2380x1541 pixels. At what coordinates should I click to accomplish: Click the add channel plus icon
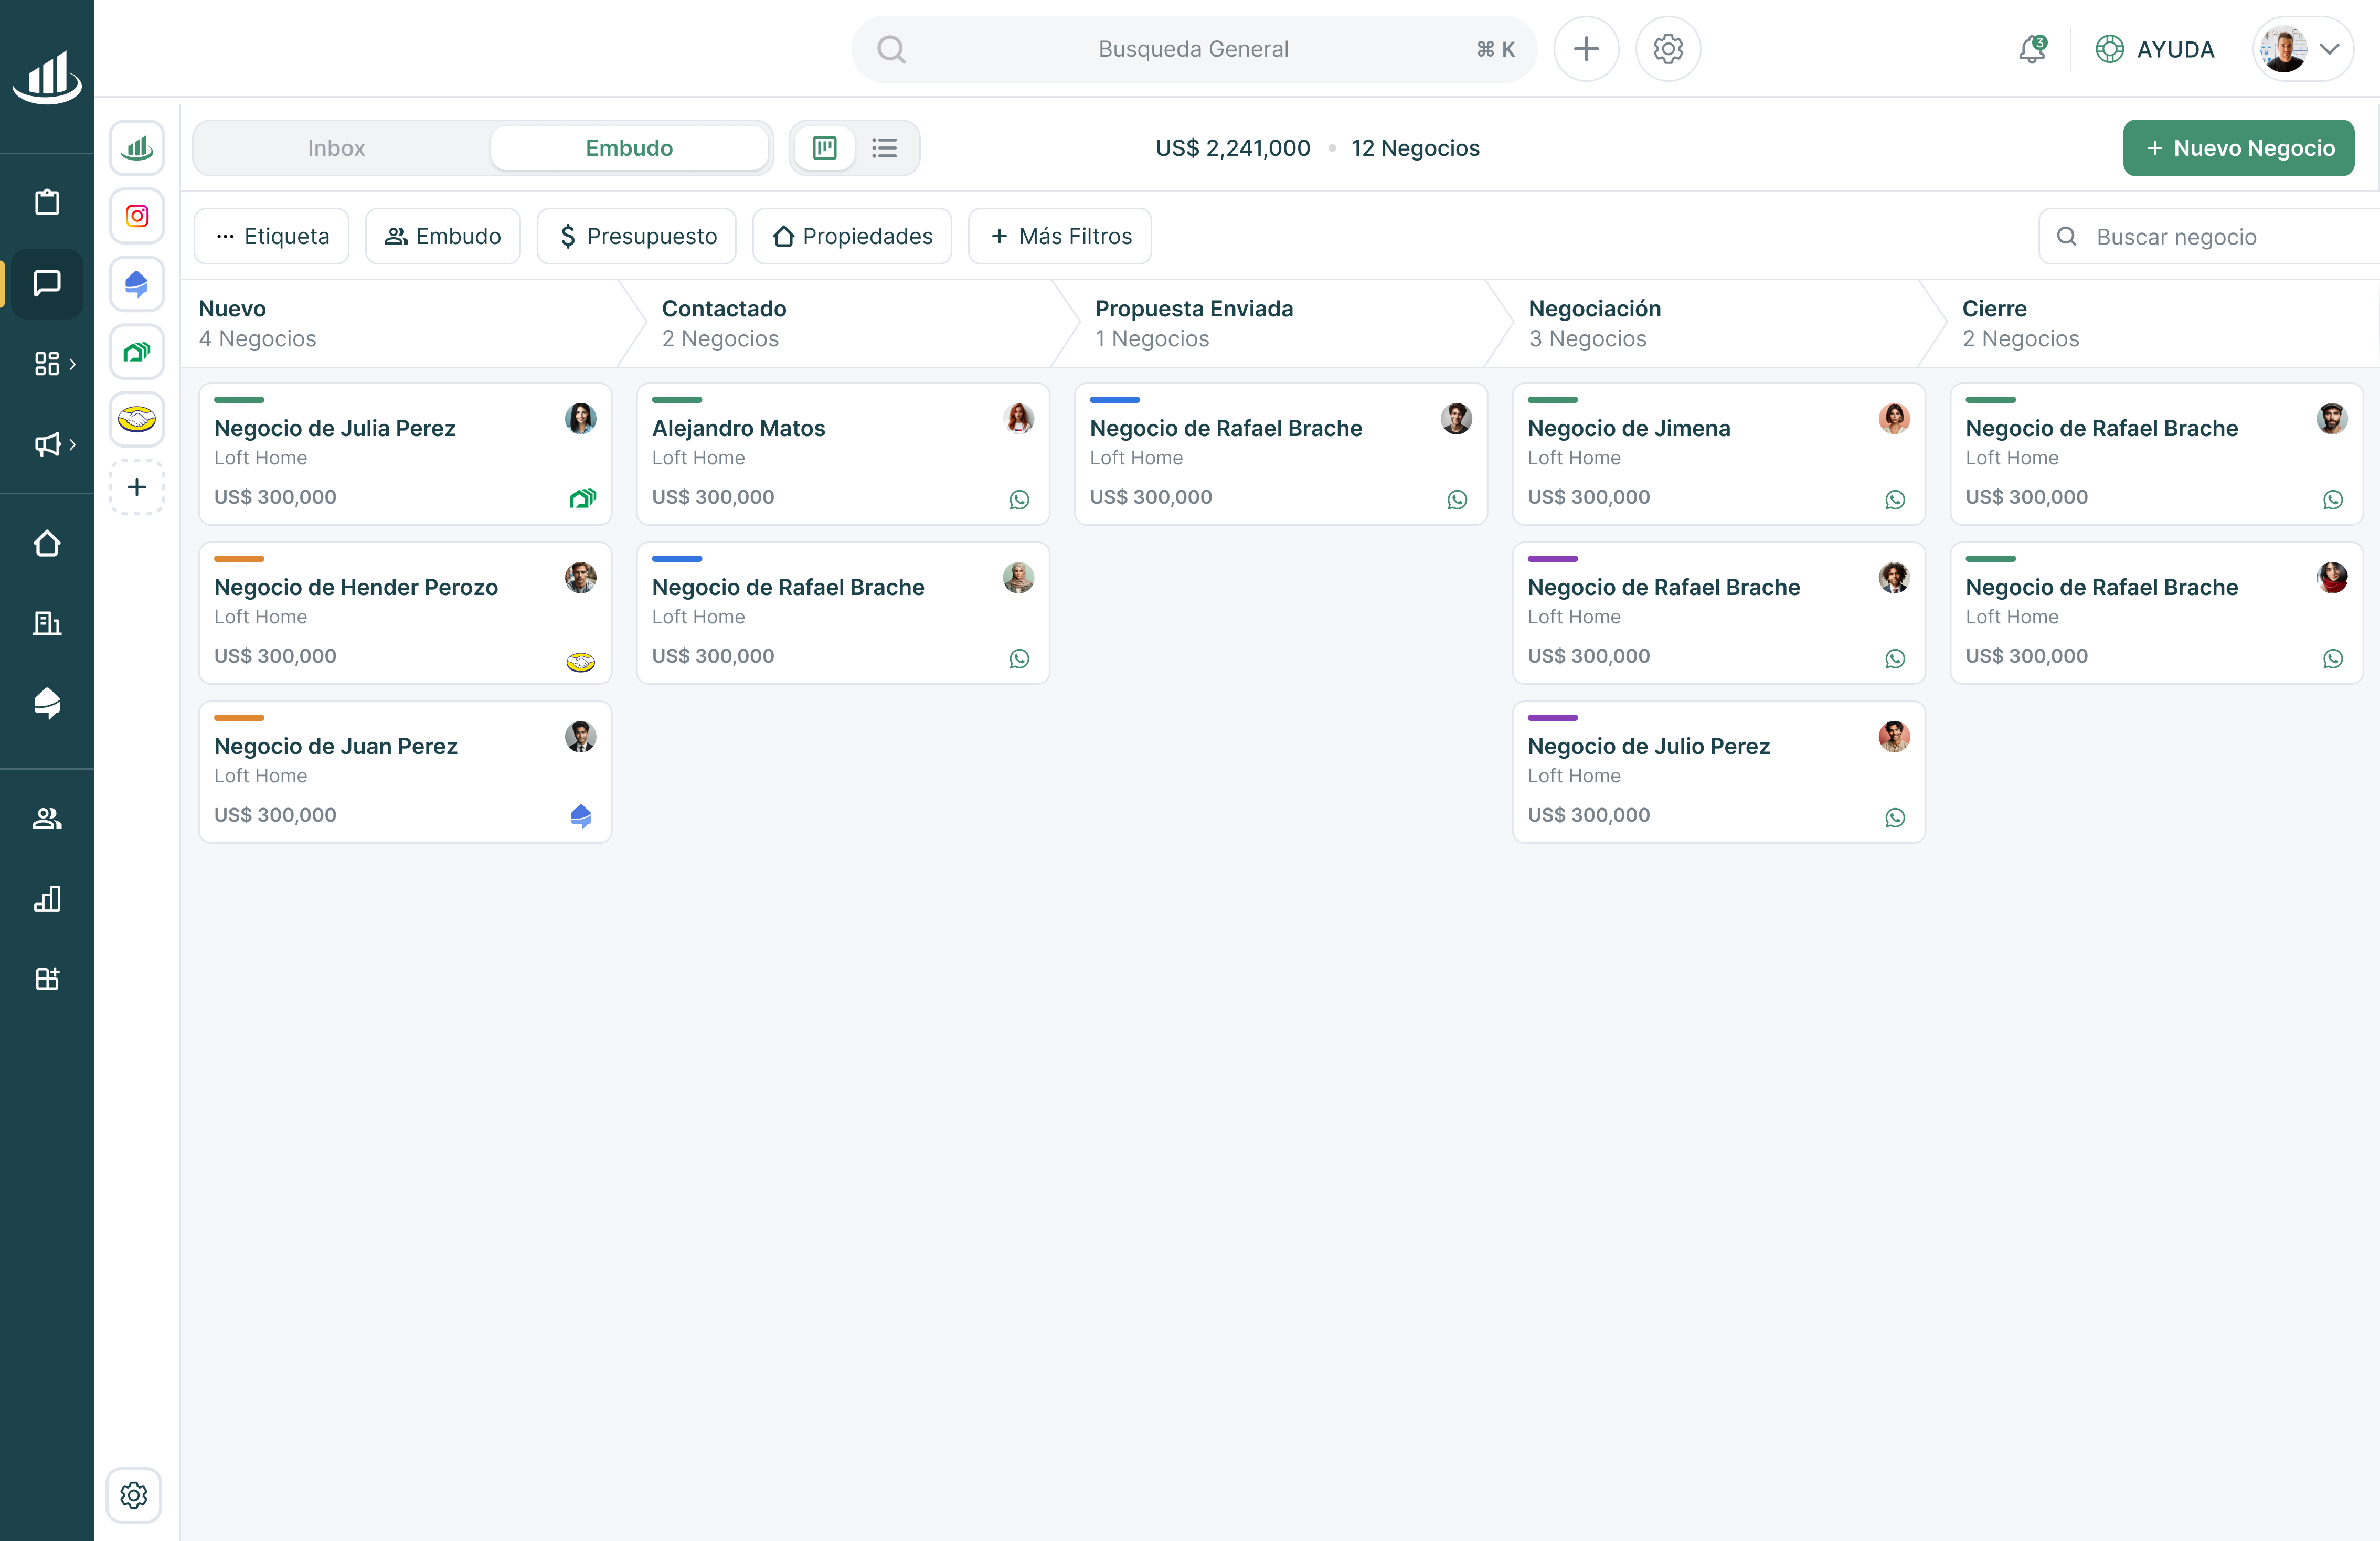point(137,487)
